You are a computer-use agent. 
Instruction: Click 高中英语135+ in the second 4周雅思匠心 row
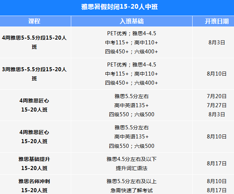click(132, 137)
